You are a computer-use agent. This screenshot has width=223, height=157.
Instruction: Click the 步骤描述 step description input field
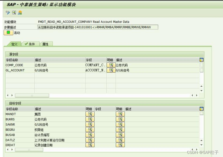[98, 27]
